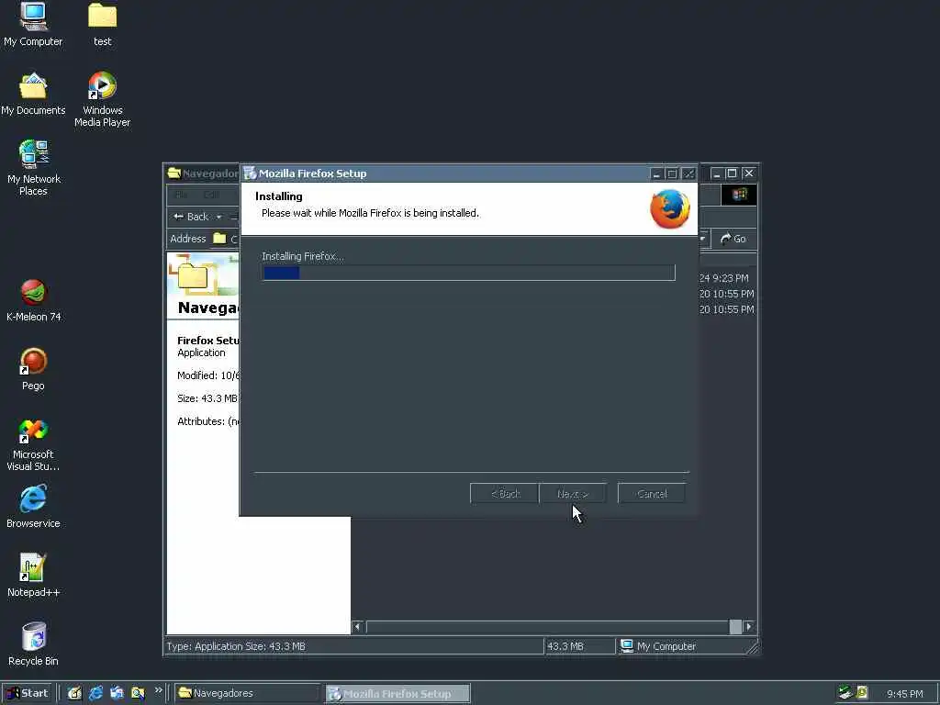Image resolution: width=940 pixels, height=705 pixels.
Task: Select the K-Meleon 74 desktop icon
Action: [34, 301]
